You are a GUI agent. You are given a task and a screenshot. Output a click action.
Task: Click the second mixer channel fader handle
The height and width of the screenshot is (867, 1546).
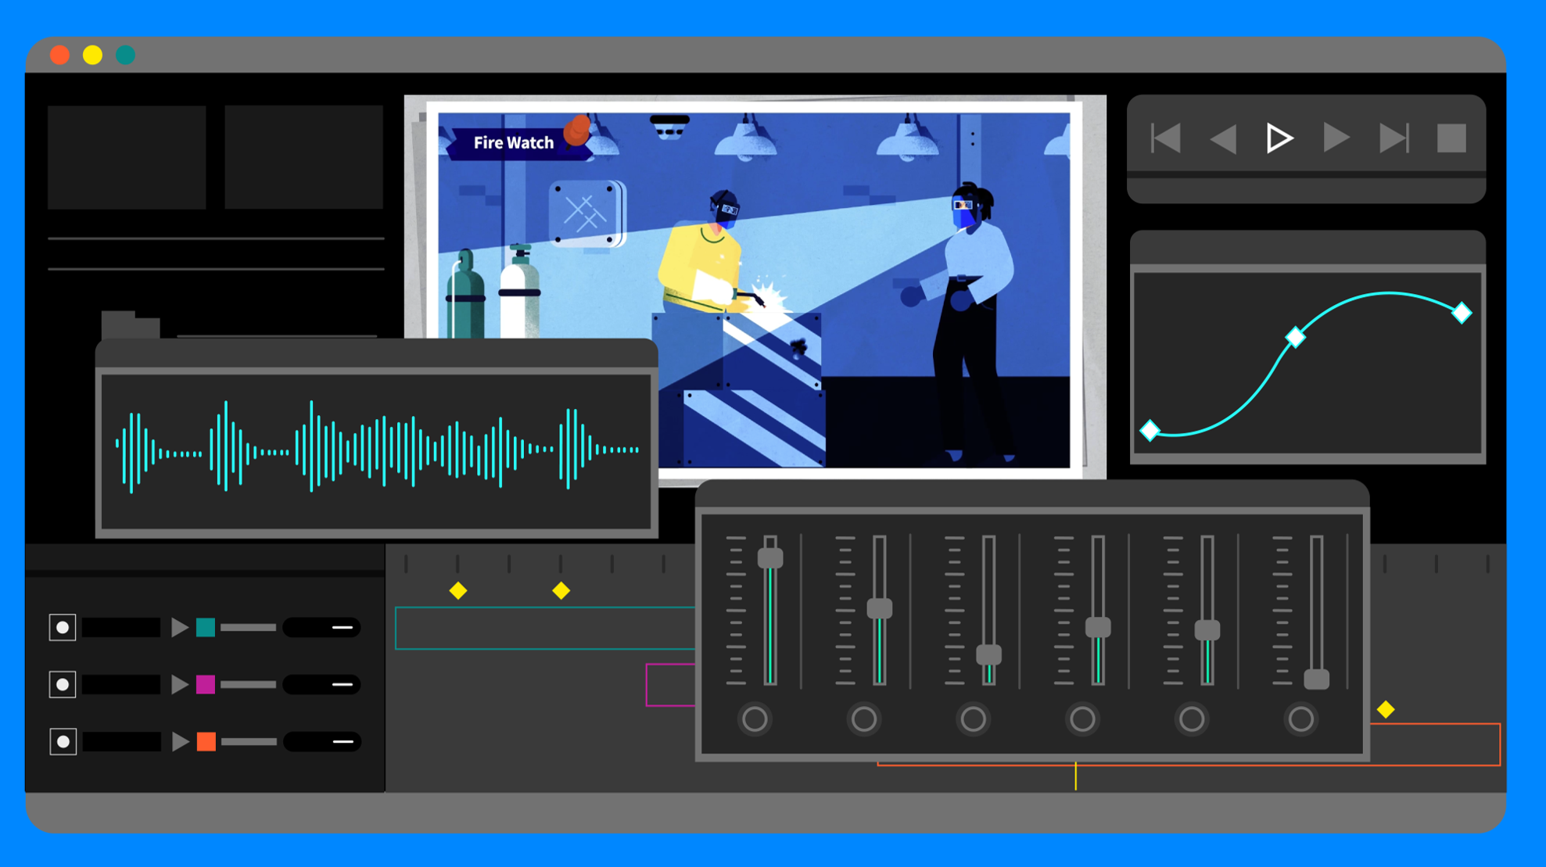point(880,608)
